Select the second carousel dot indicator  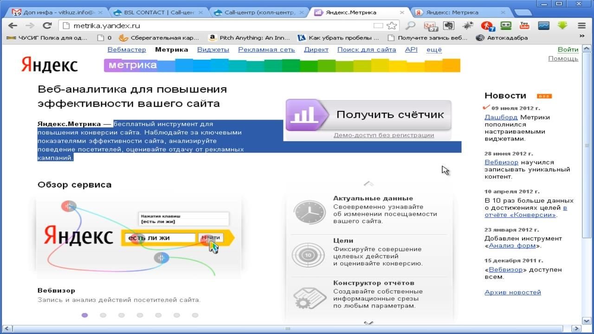(103, 315)
